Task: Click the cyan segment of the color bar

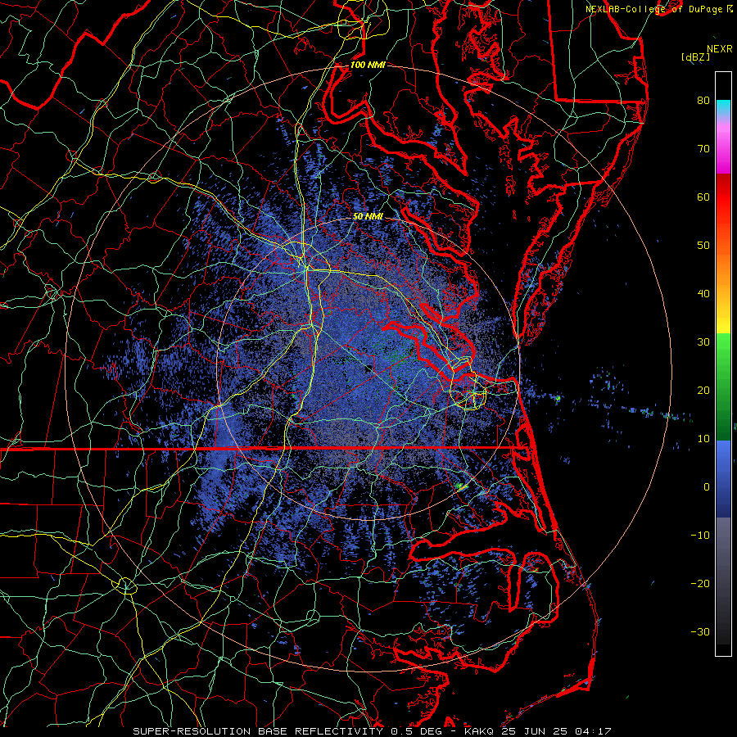Action: [723, 106]
